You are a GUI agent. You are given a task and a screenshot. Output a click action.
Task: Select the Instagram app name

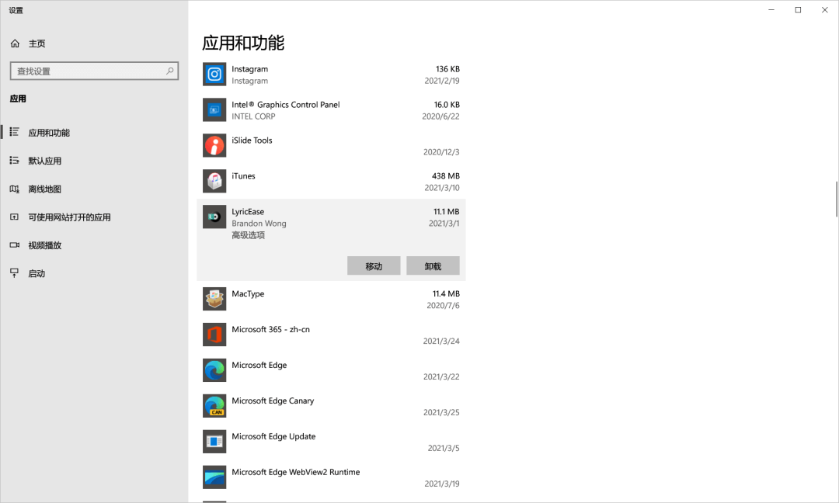point(250,69)
